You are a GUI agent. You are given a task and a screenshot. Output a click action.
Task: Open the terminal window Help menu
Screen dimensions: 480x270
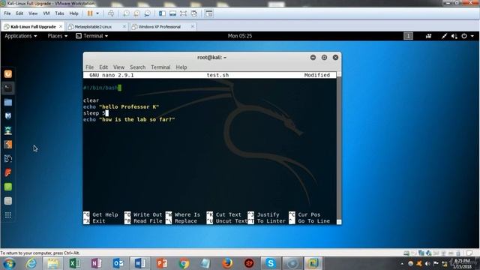coord(181,67)
